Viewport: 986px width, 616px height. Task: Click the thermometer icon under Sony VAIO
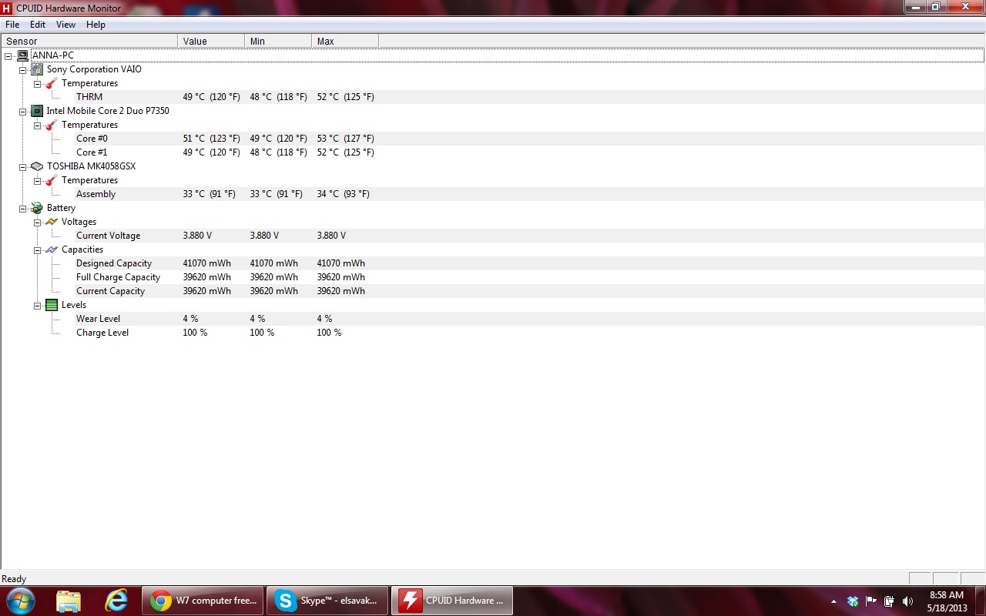click(x=52, y=83)
